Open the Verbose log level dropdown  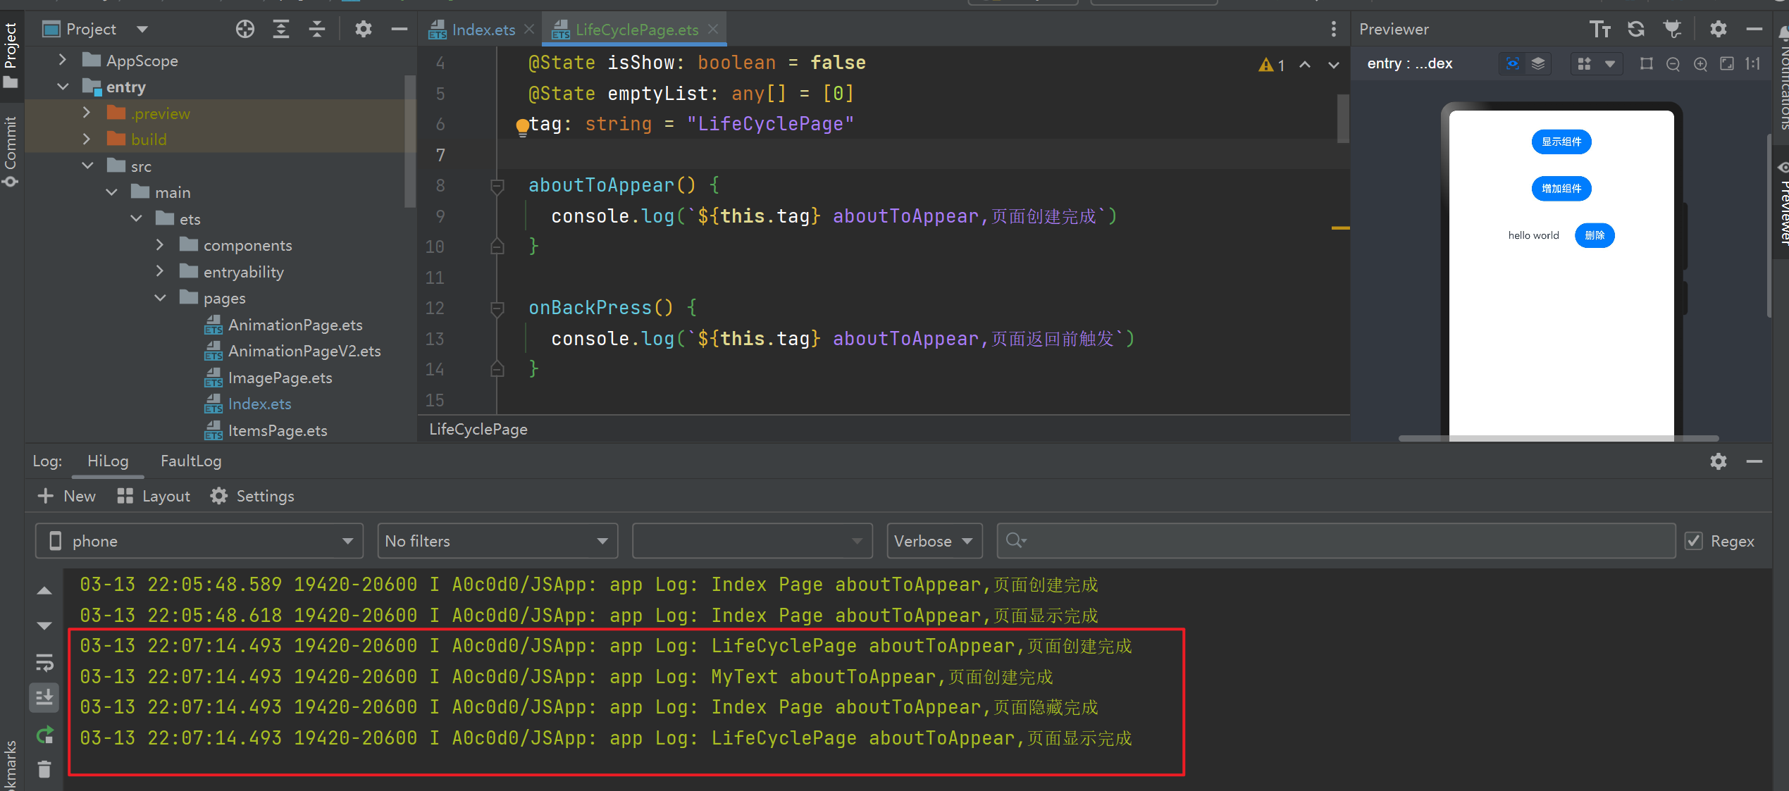(934, 541)
